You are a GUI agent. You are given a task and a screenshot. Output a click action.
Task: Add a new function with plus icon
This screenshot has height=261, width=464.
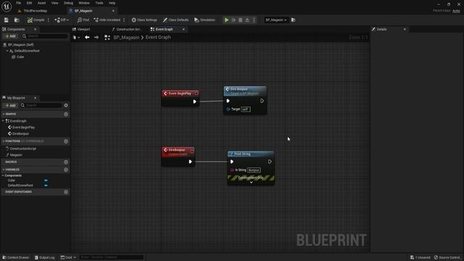pos(66,141)
